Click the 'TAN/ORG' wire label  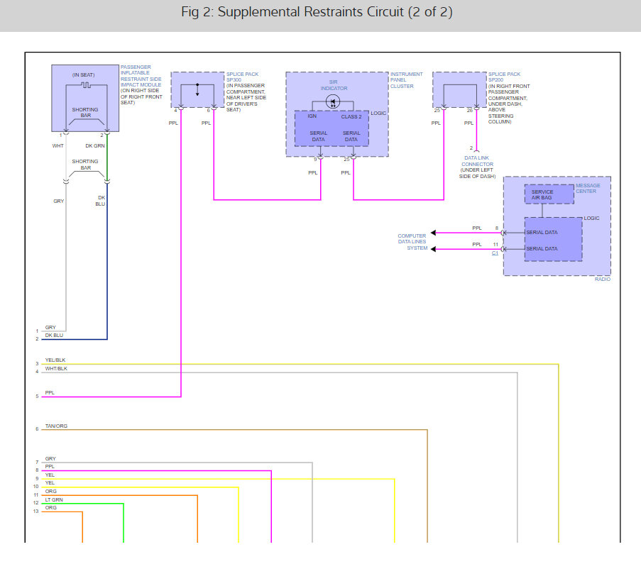56,426
